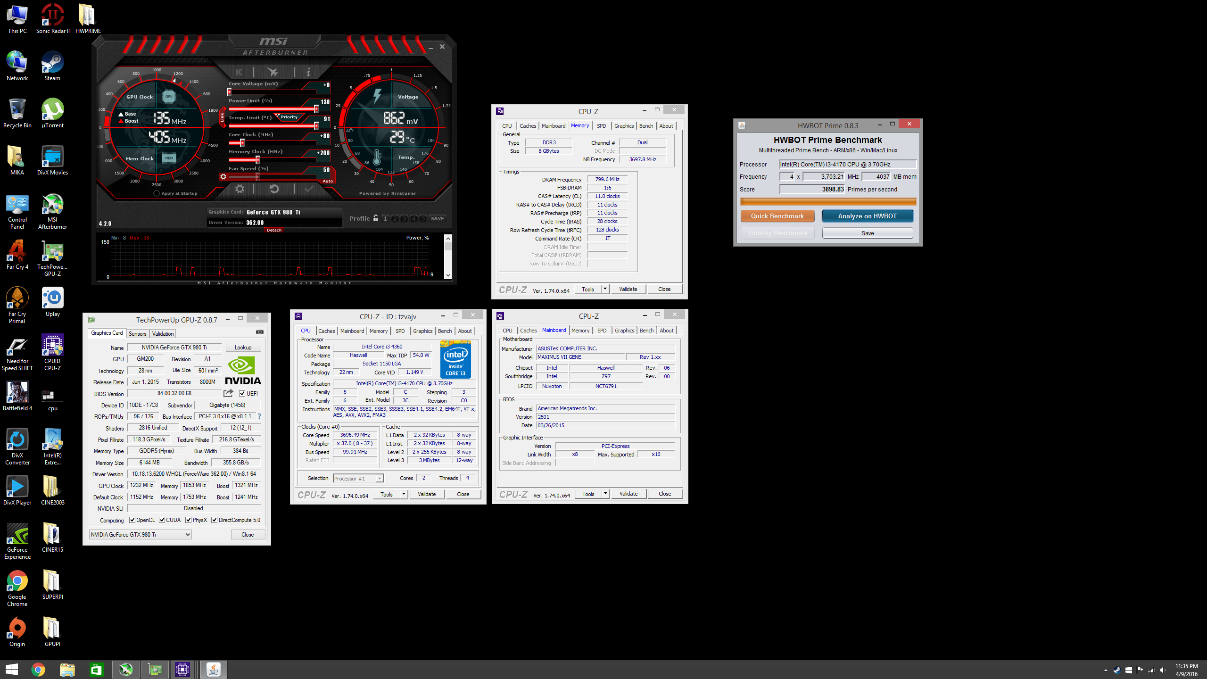Open the Uplay desktop icon
This screenshot has height=679, width=1207.
coord(52,302)
